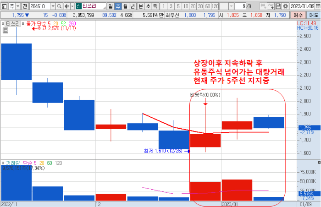Click the 89.50% volume ratio value
This screenshot has width=321, height=207.
pos(109,15)
